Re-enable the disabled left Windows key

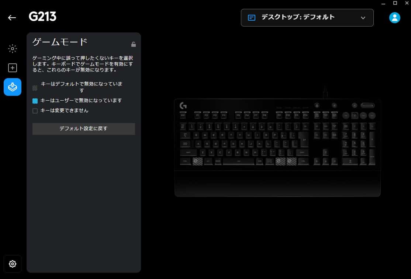(x=197, y=161)
